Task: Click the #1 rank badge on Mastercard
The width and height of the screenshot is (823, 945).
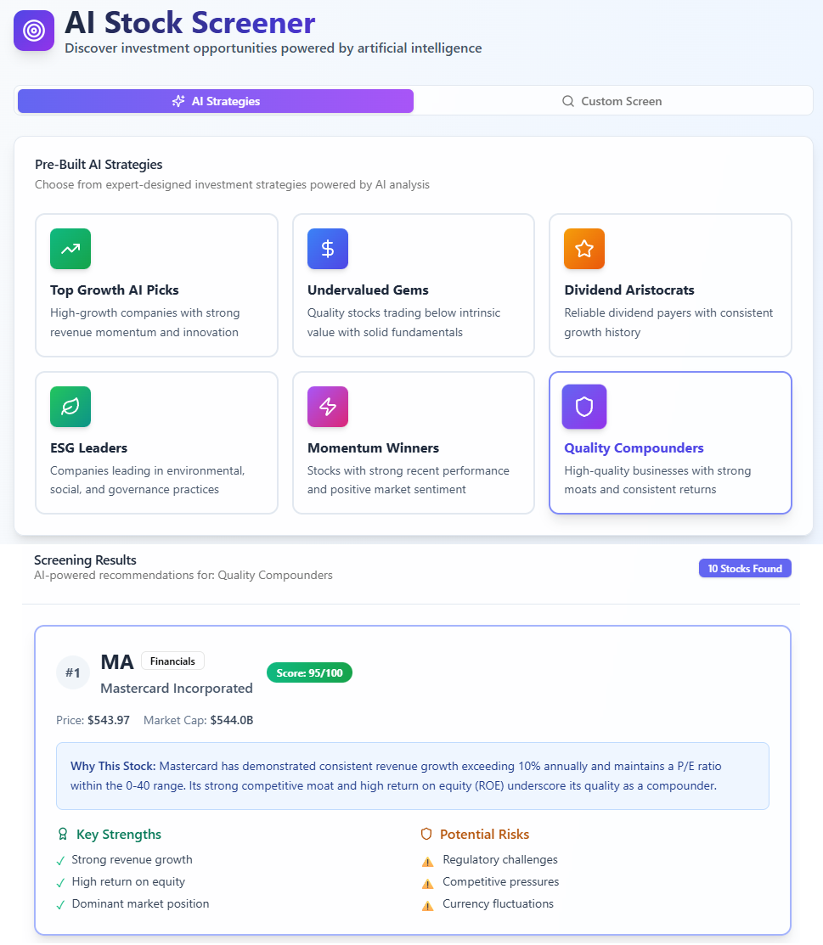Action: tap(73, 672)
